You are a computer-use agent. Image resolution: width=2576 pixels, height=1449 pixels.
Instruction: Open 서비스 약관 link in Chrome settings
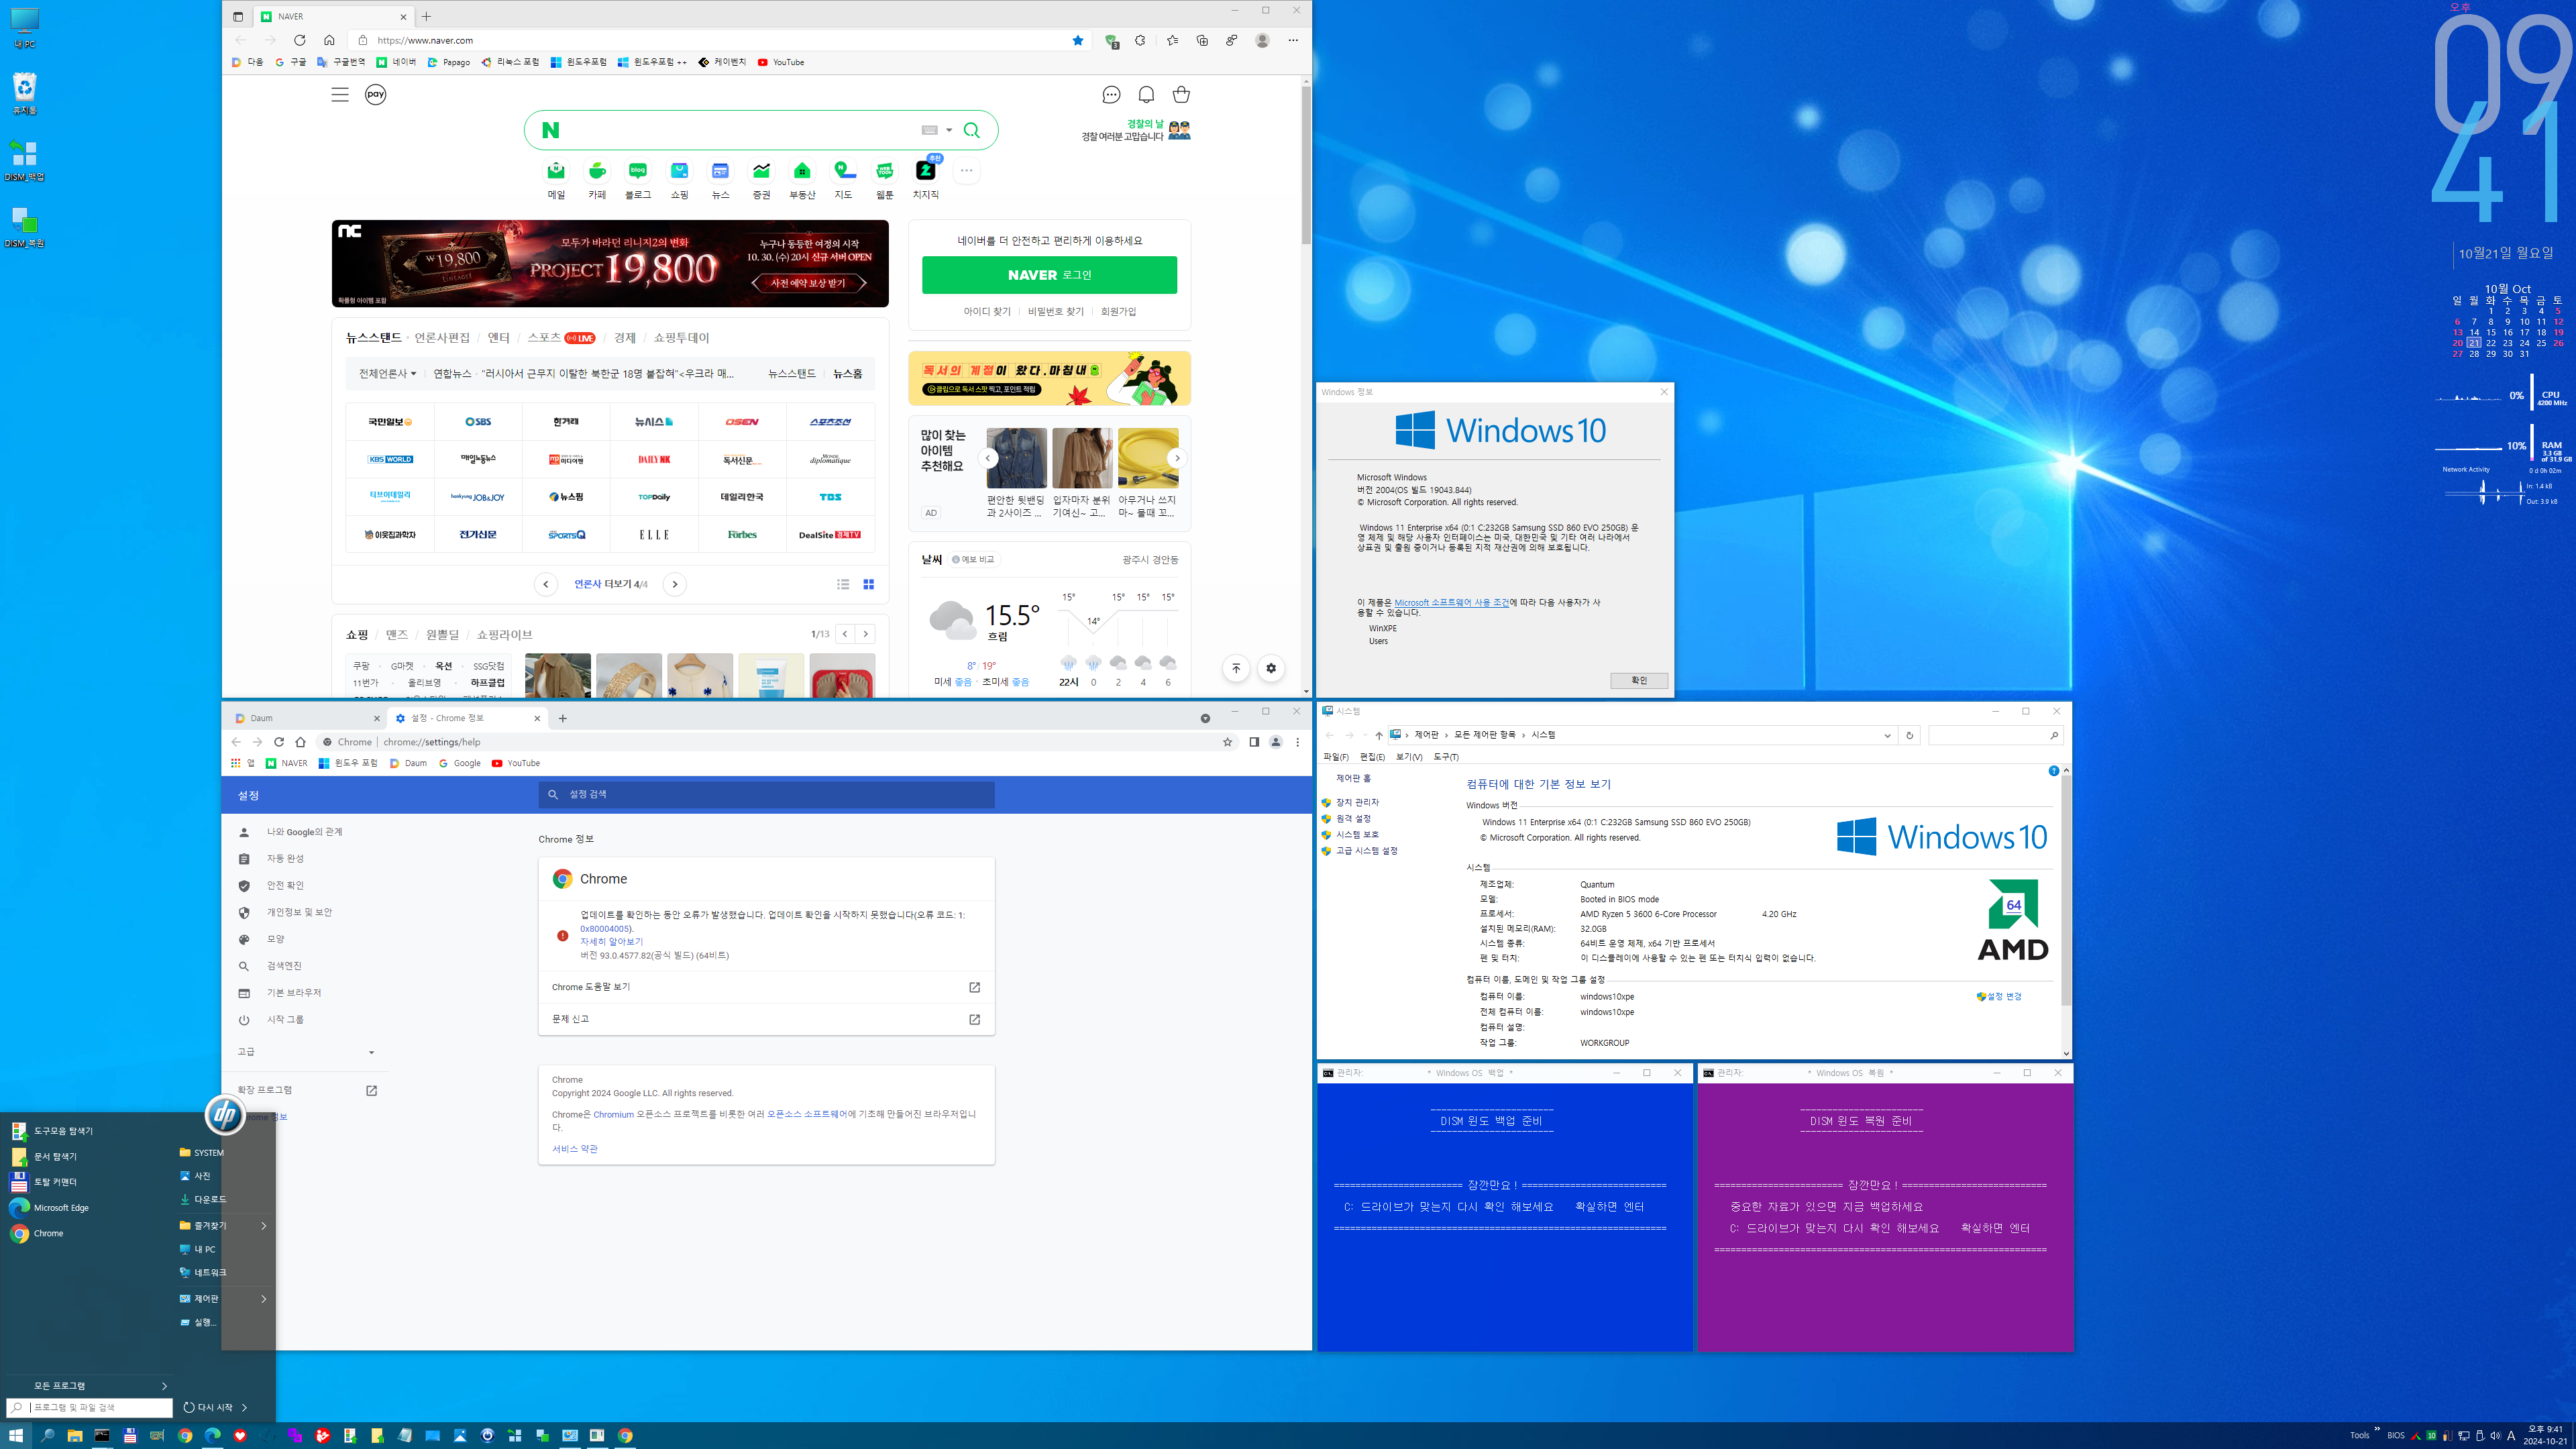pos(575,1149)
